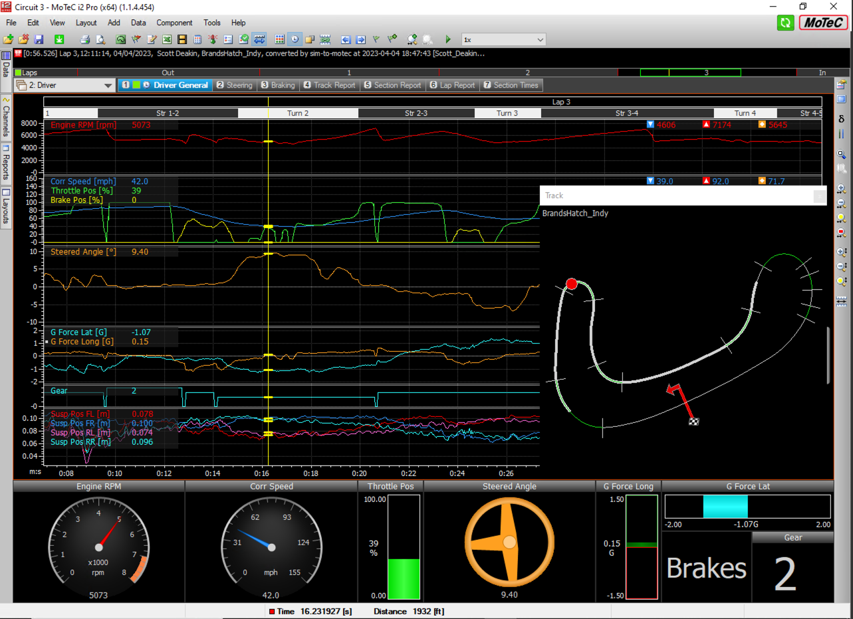Click the Str 3-4 section header
Image resolution: width=853 pixels, height=619 pixels.
(x=628, y=113)
